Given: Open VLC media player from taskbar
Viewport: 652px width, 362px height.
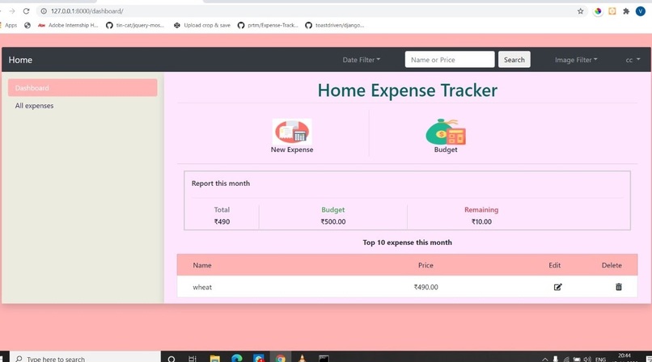Looking at the screenshot, I should pos(303,358).
